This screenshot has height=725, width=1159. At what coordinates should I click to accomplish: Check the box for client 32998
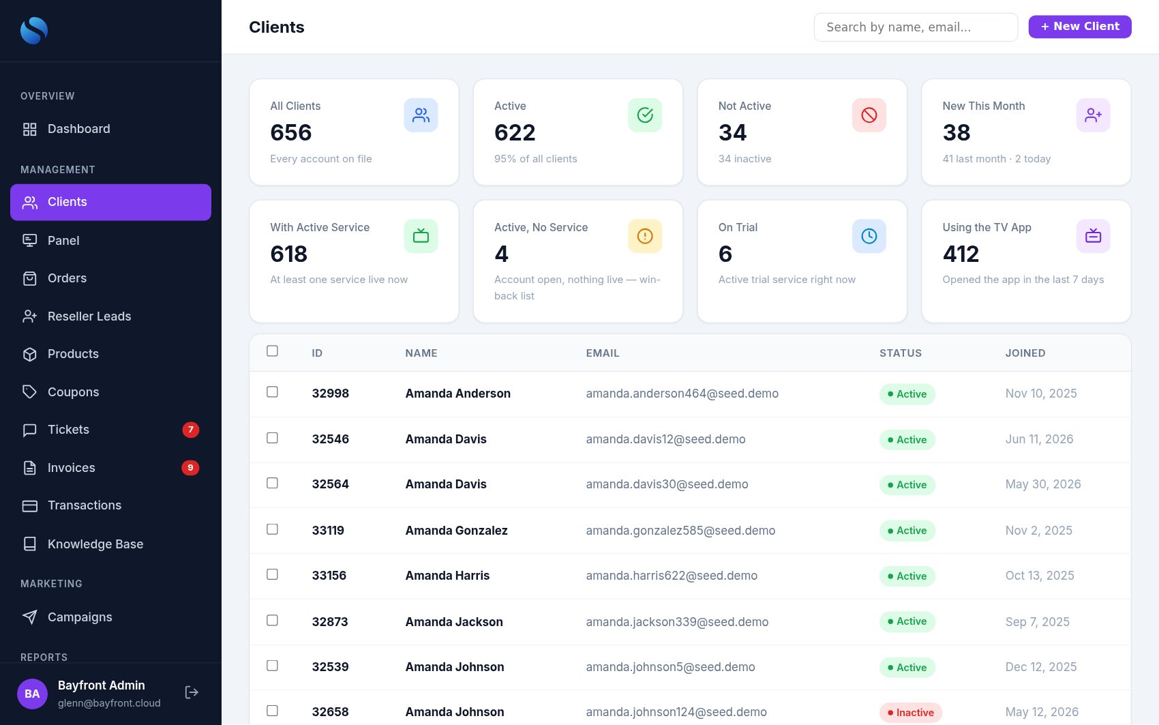[272, 391]
